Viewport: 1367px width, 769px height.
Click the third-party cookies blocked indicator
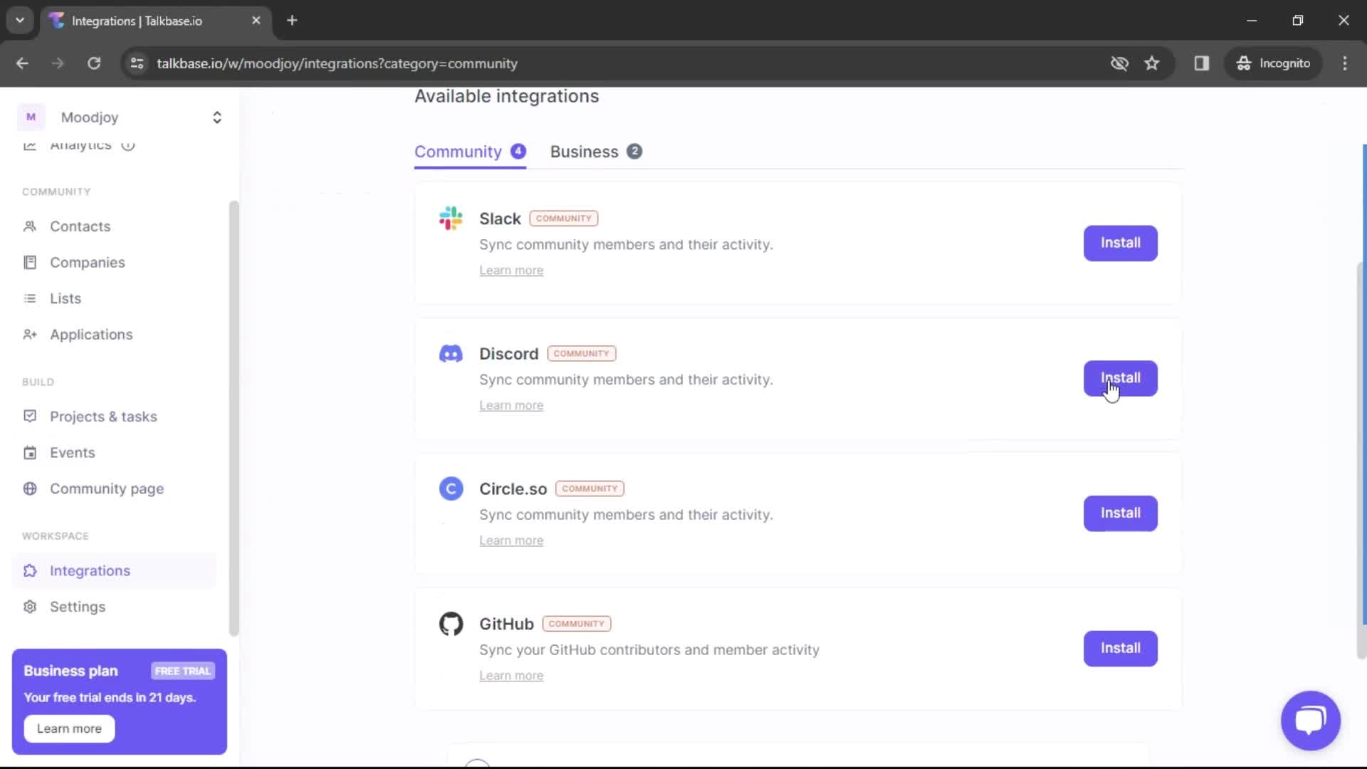pyautogui.click(x=1120, y=63)
